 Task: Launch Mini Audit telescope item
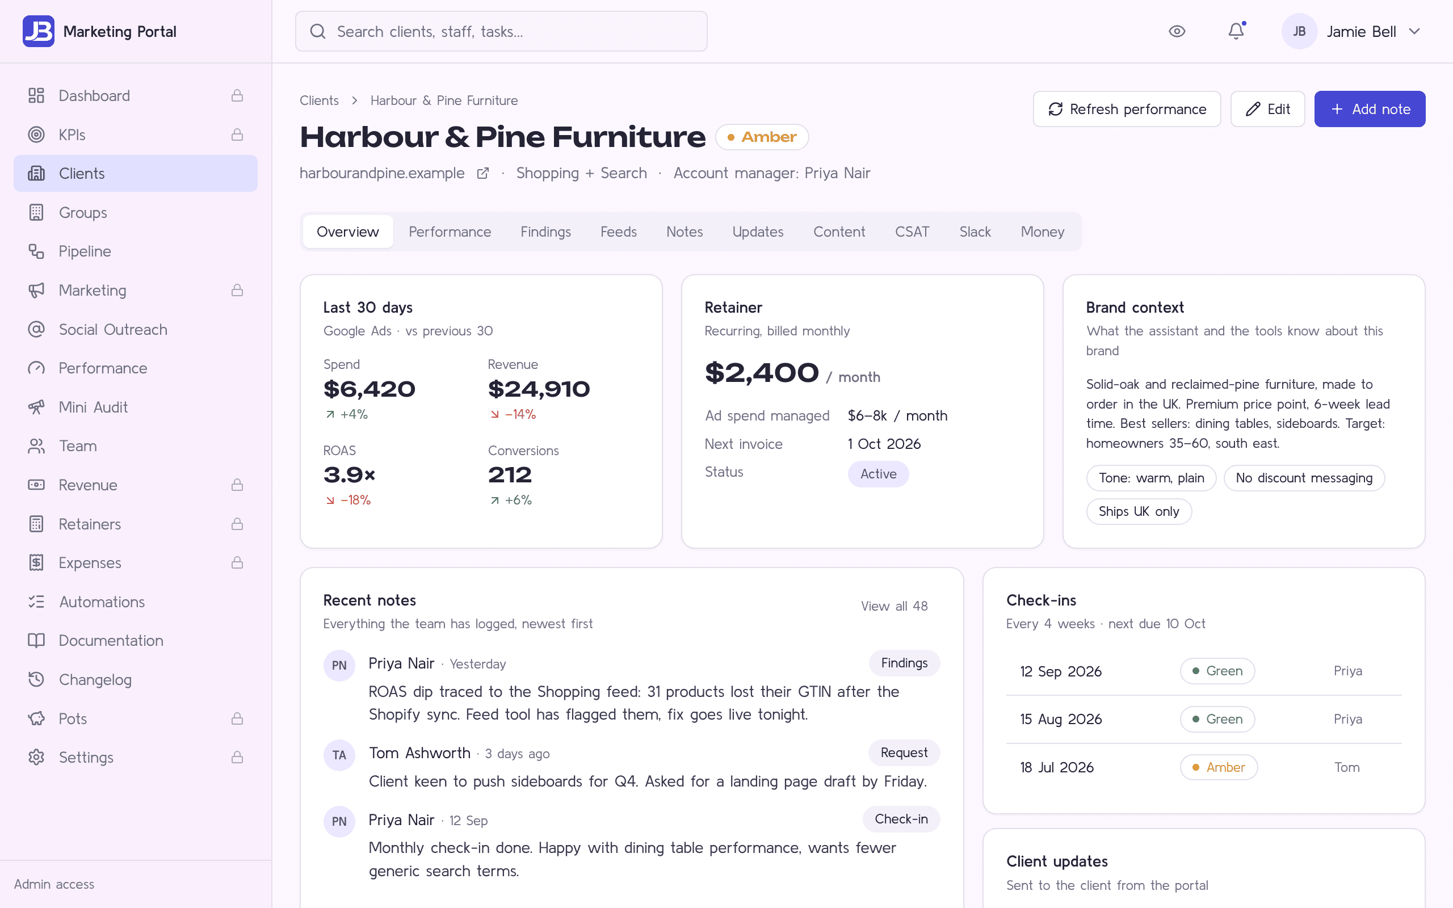tap(135, 407)
